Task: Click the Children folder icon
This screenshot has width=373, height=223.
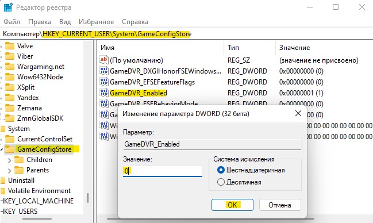Action: coord(19,159)
